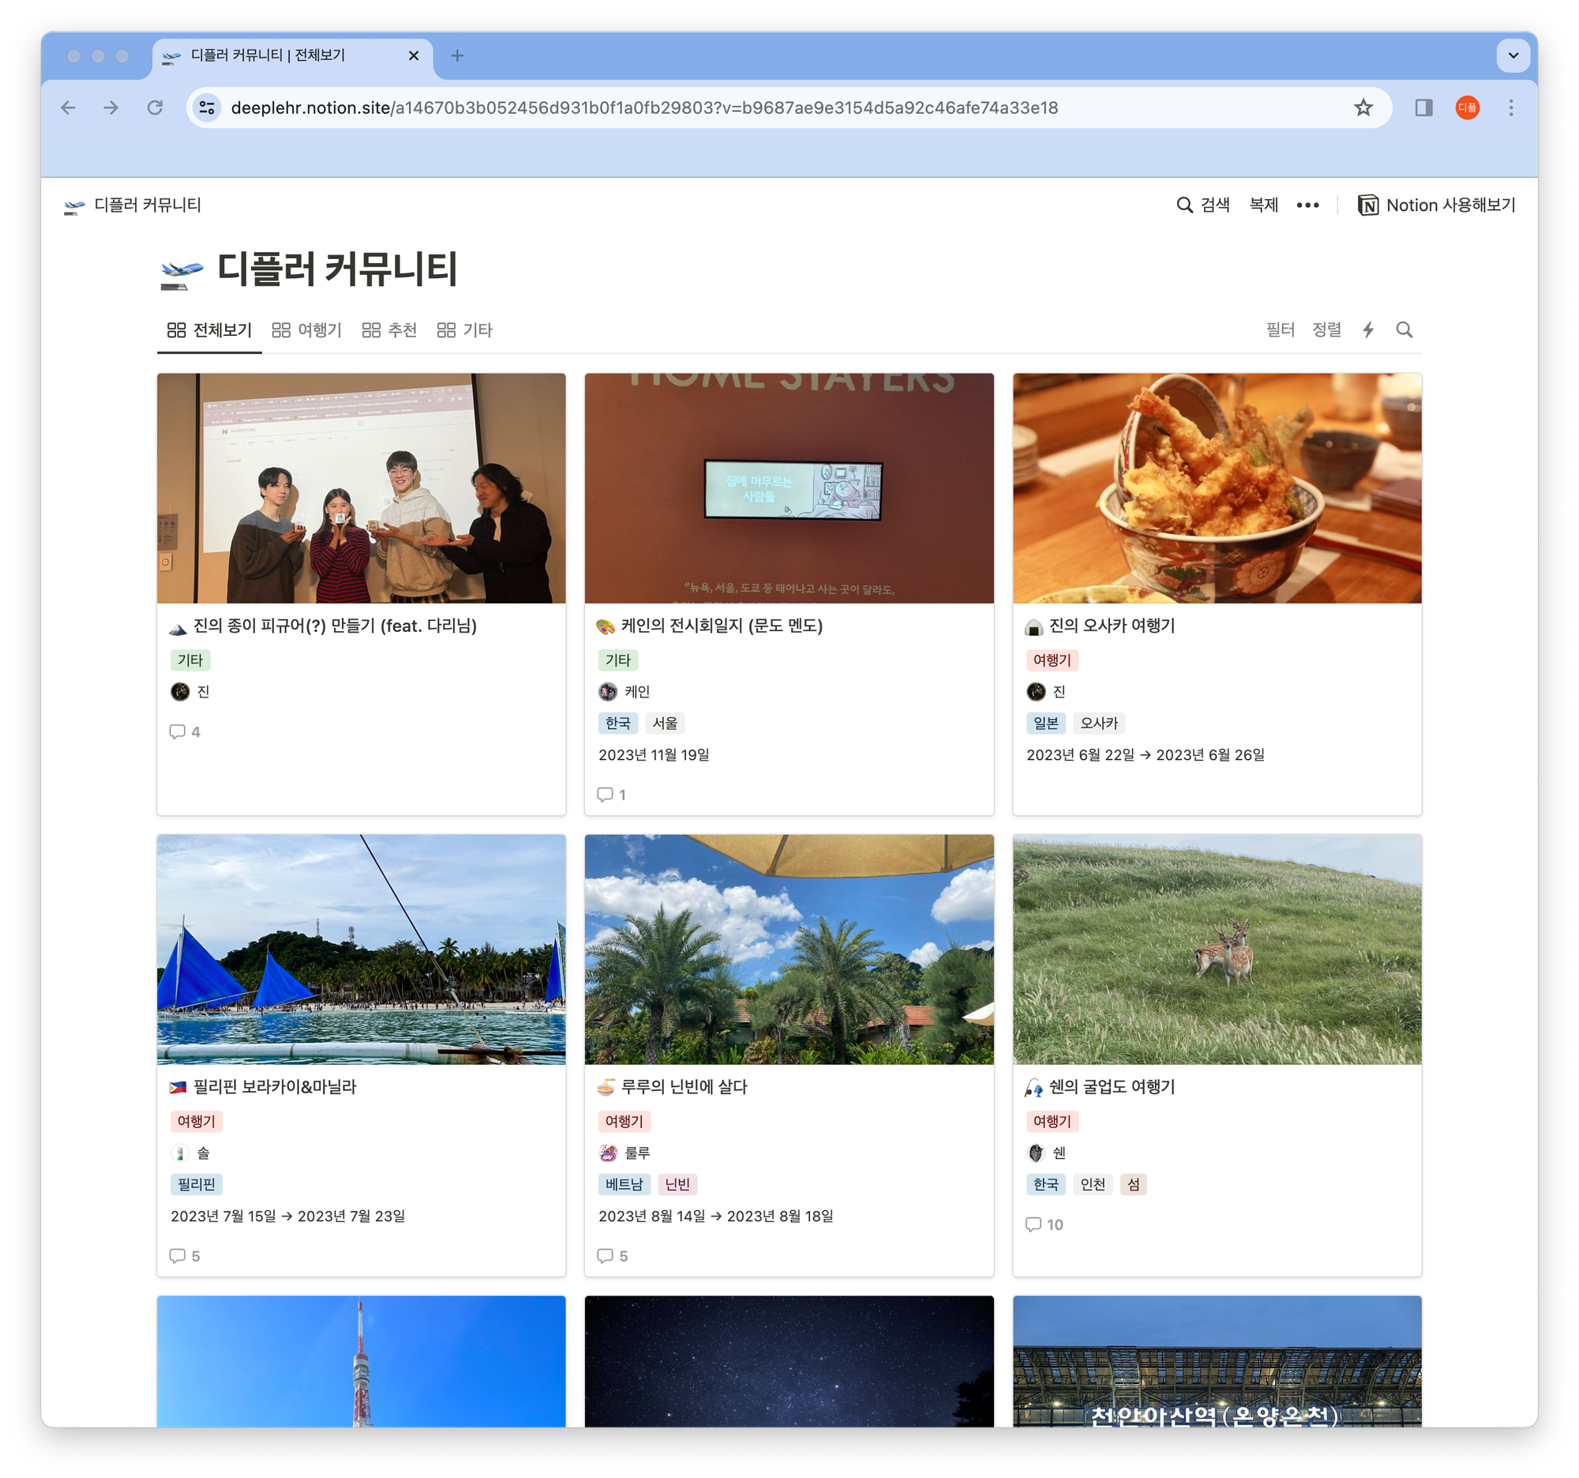This screenshot has width=1579, height=1478.
Task: Click the 룰루 author avatar
Action: [608, 1153]
